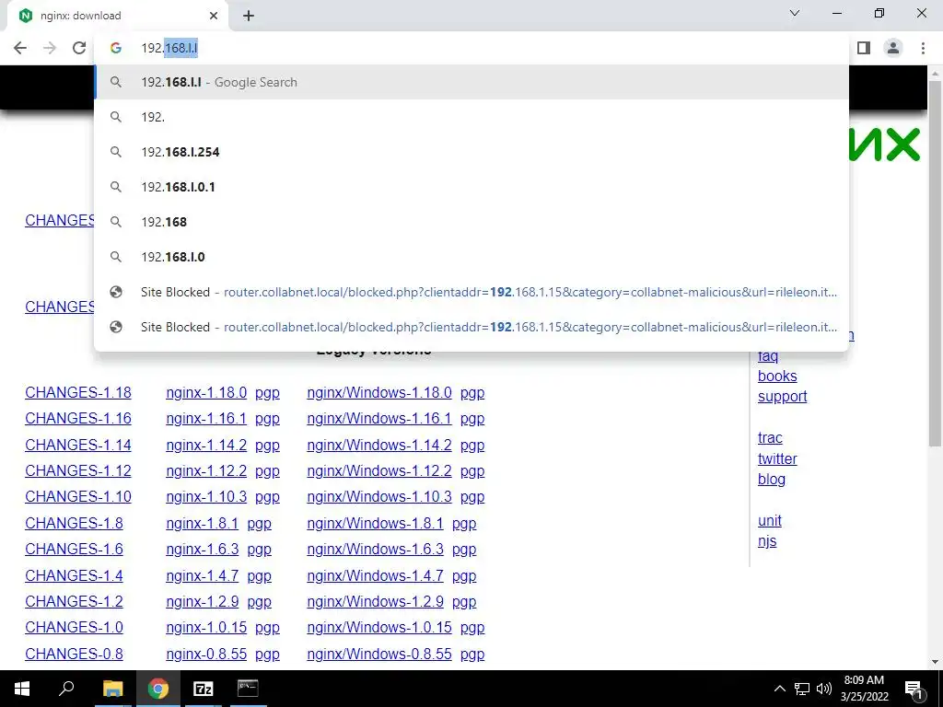The height and width of the screenshot is (707, 943).
Task: Open the Windows Start button
Action: point(22,689)
